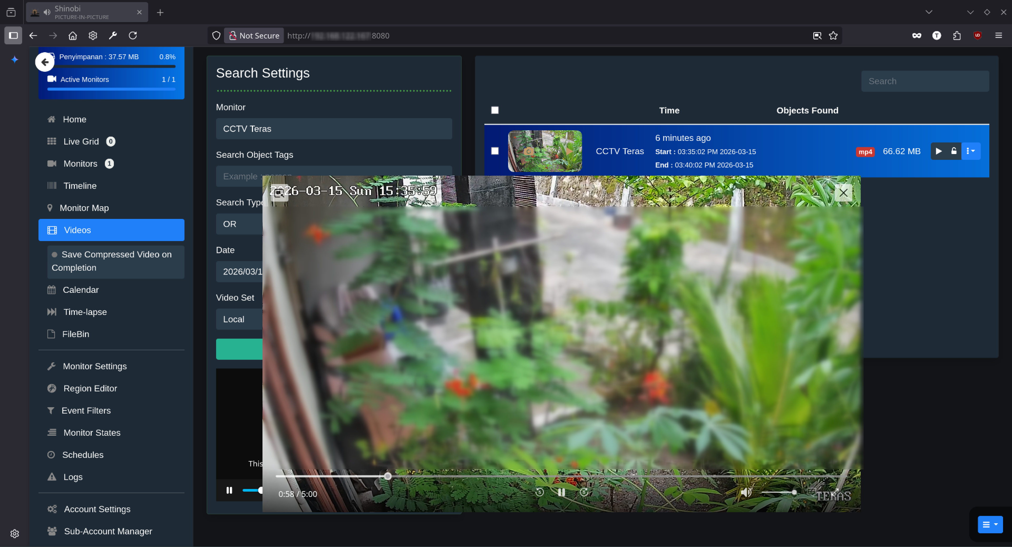Go to Region Editor in sidebar

(90, 388)
